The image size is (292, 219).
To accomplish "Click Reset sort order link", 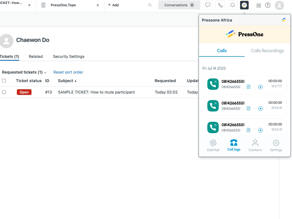I will pyautogui.click(x=68, y=72).
